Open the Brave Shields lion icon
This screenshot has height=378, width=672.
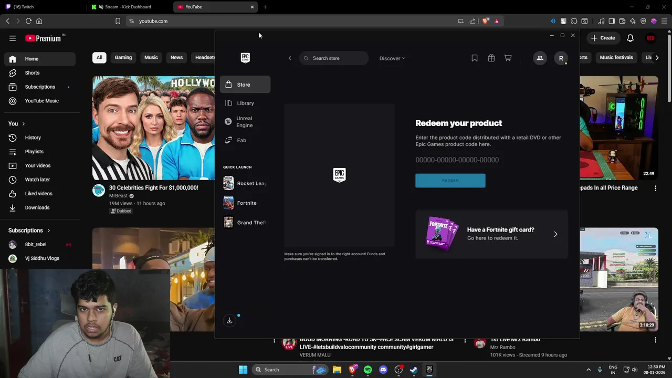[x=486, y=21]
